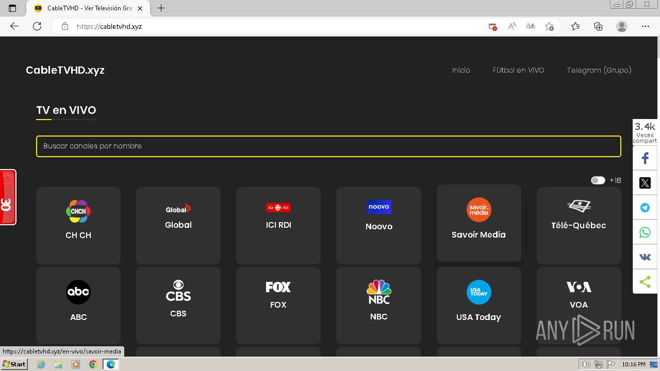Select the CableTVHD browser tab
This screenshot has height=371, width=660.
pyautogui.click(x=89, y=8)
